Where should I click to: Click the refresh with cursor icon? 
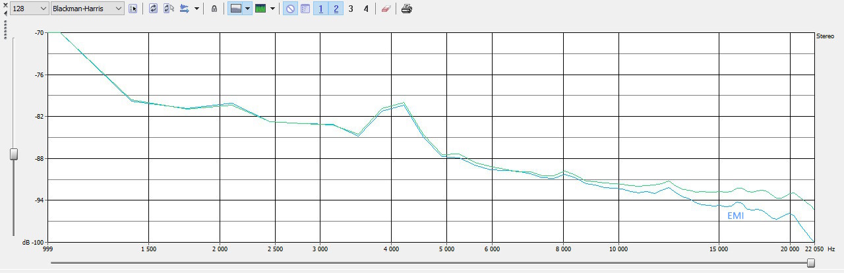pos(168,9)
